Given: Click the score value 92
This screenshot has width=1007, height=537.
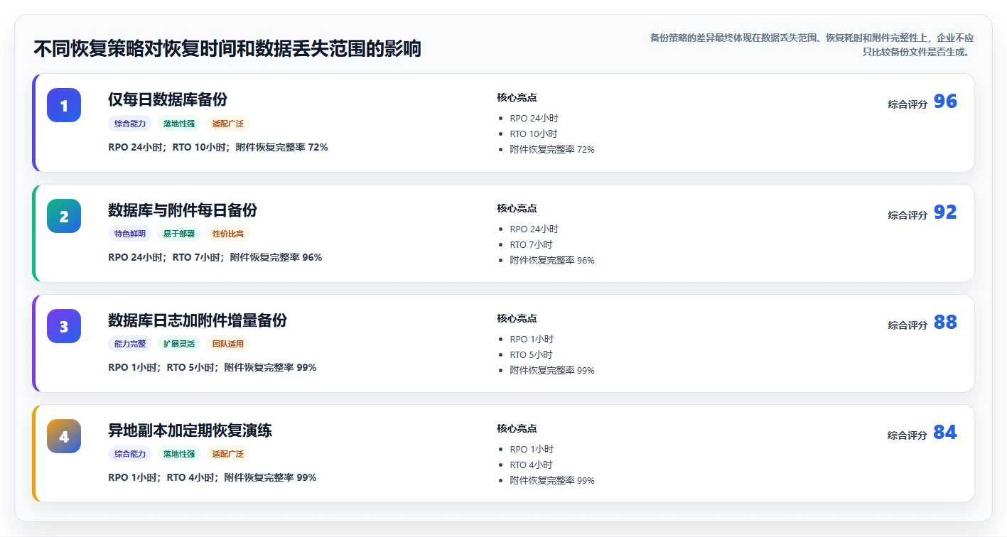Looking at the screenshot, I should click(945, 212).
